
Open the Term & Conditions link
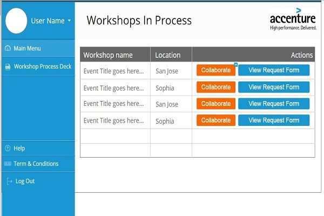(x=36, y=164)
